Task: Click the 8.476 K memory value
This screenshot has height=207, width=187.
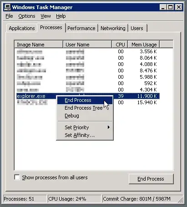Action: (148, 71)
